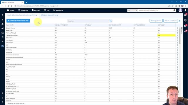Image resolution: width=188 pixels, height=105 pixels.
Task: Open row menu for AUGUST BAY
Action: (x=177, y=94)
